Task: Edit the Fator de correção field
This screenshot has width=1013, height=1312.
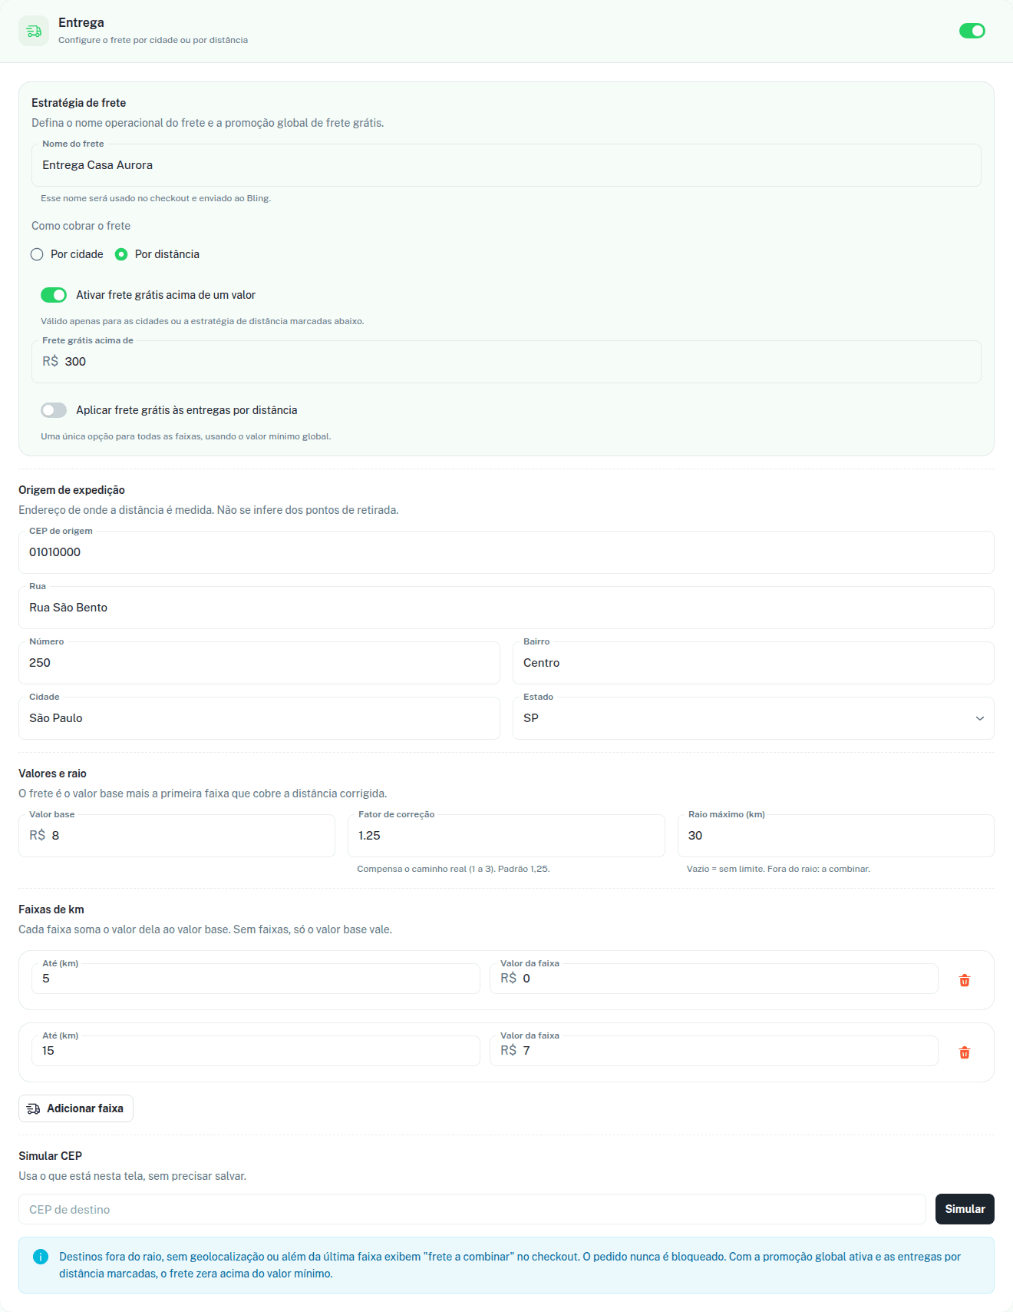Action: [506, 836]
